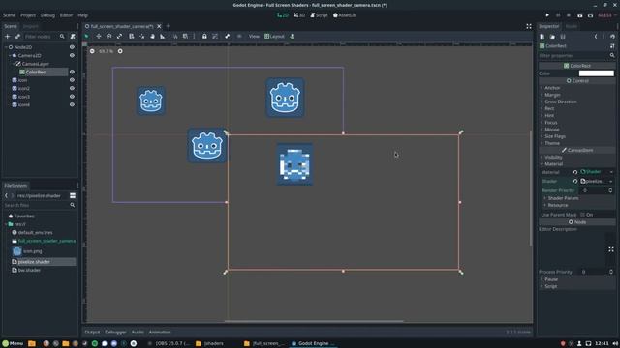The width and height of the screenshot is (620, 348).
Task: Open the Layout menu button
Action: [x=274, y=37]
